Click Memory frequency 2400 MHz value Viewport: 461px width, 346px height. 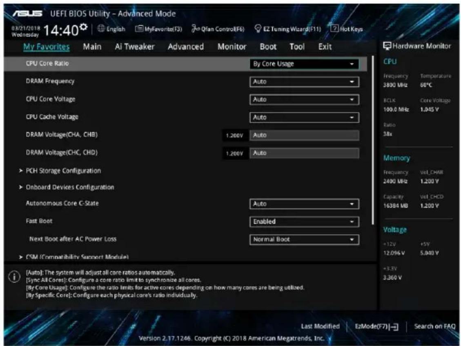pos(395,182)
